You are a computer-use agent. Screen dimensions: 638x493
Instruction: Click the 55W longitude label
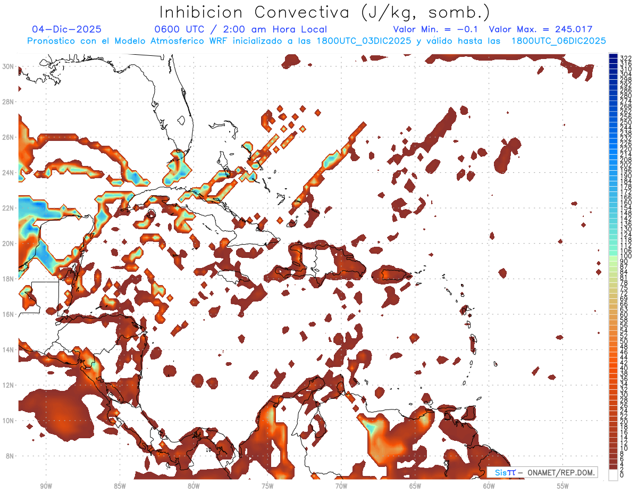[563, 486]
